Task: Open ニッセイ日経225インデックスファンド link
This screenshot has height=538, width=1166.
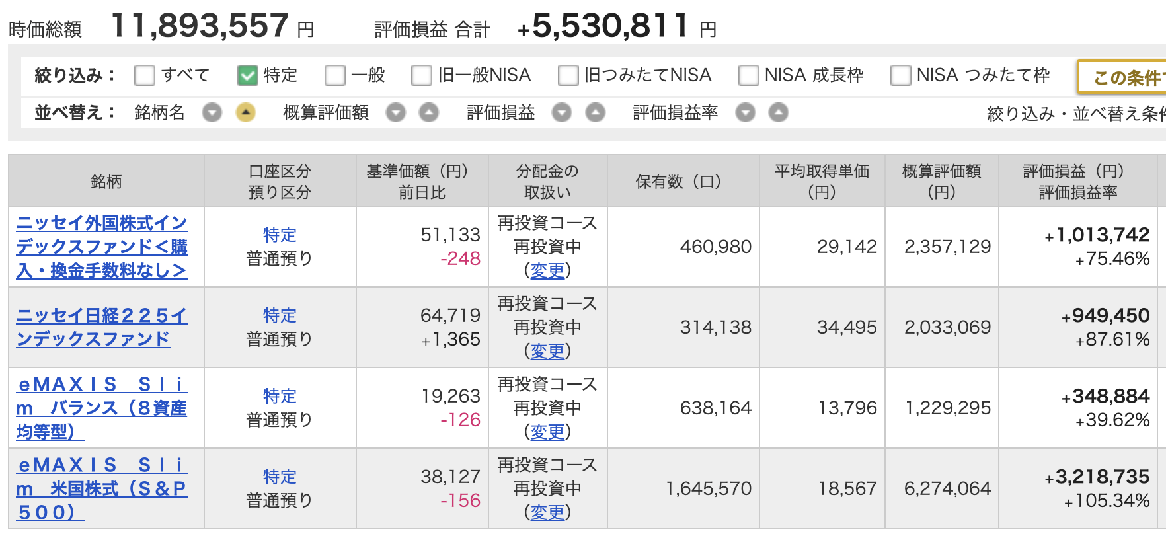Action: [102, 327]
